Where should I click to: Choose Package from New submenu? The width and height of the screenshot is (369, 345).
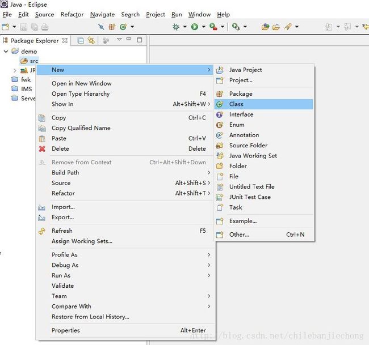[x=263, y=93]
